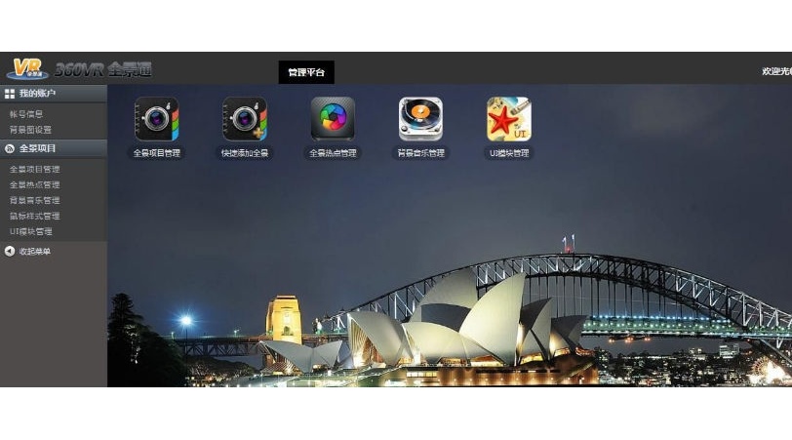
Task: Click the 快捷添加全景 camera-plus icon
Action: (244, 119)
